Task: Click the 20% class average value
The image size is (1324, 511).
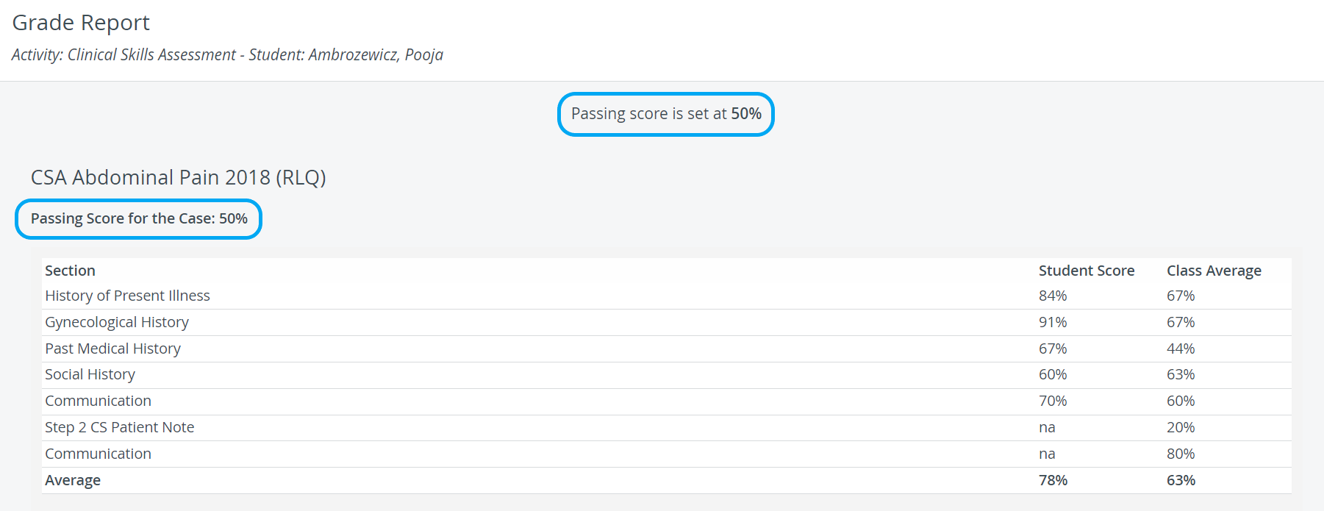Action: coord(1181,427)
